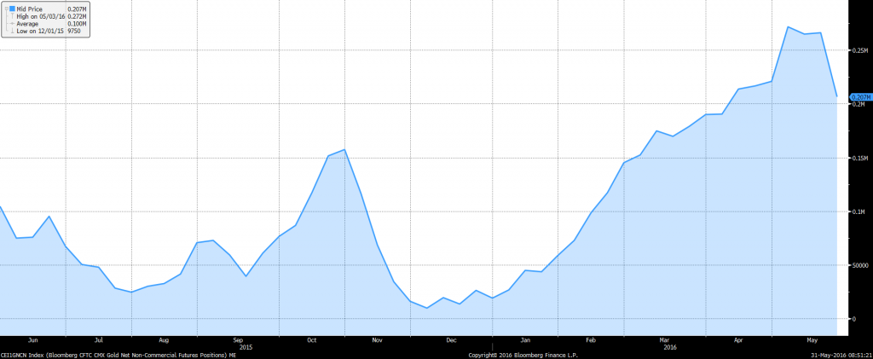Click the 0.272M high value in legend
Image resolution: width=873 pixels, height=359 pixels.
coord(75,17)
